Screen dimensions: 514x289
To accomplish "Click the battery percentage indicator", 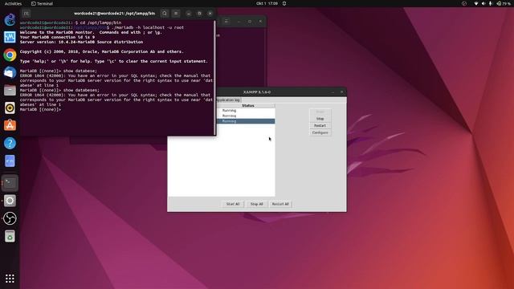I will point(504,3).
